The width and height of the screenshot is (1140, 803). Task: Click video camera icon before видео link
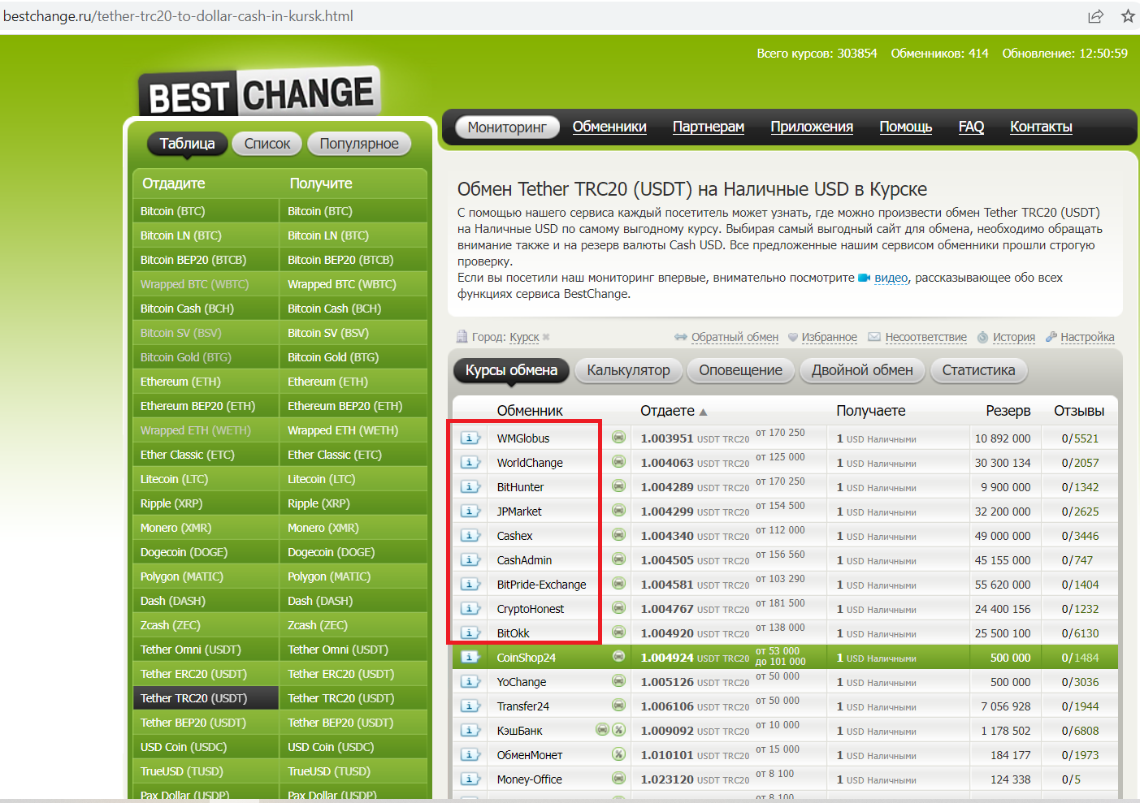865,278
